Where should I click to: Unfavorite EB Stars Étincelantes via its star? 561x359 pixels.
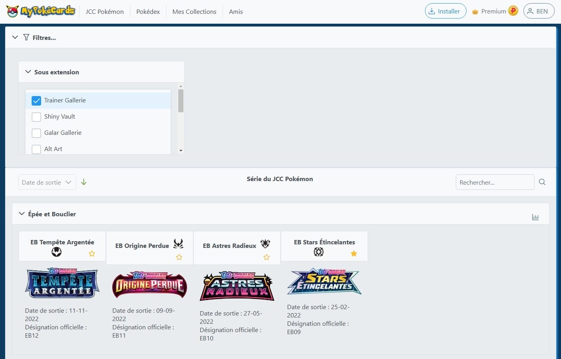353,254
